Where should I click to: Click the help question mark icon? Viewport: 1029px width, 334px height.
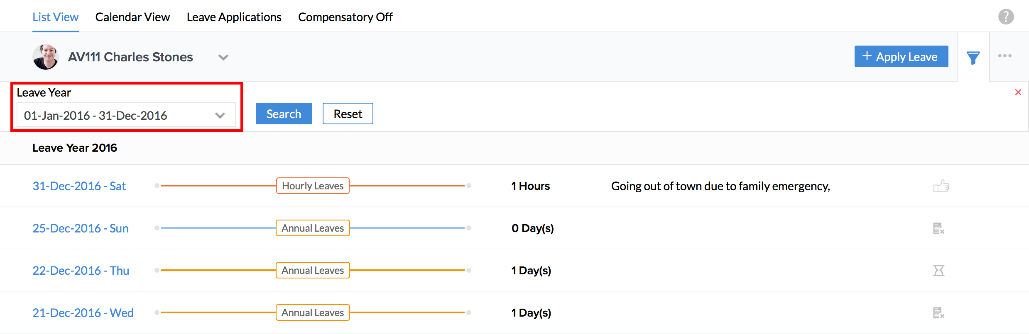tap(1006, 17)
